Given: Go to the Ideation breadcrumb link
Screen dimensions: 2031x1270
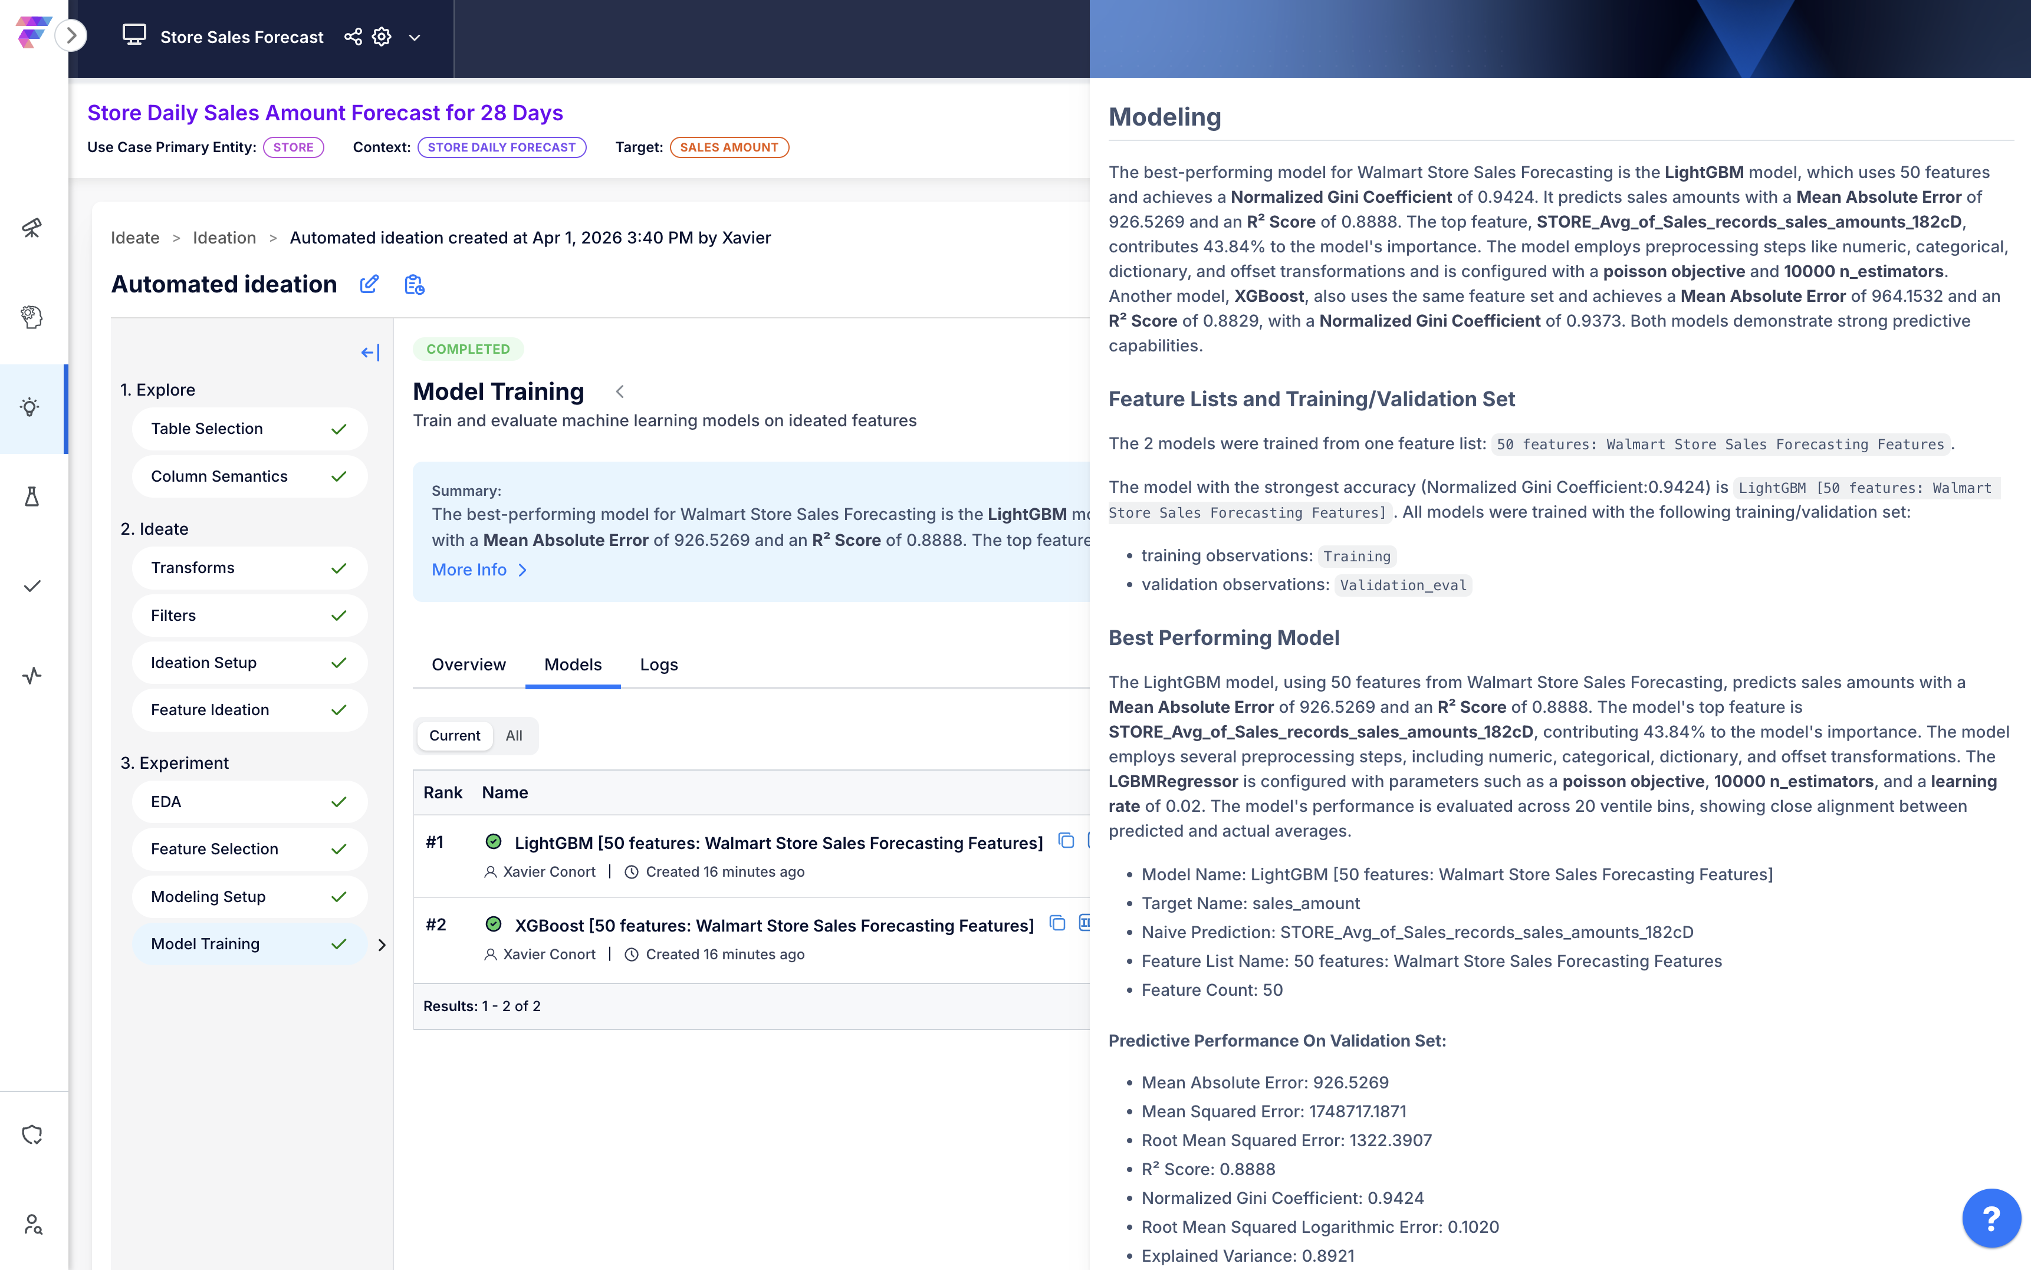Looking at the screenshot, I should pyautogui.click(x=224, y=238).
